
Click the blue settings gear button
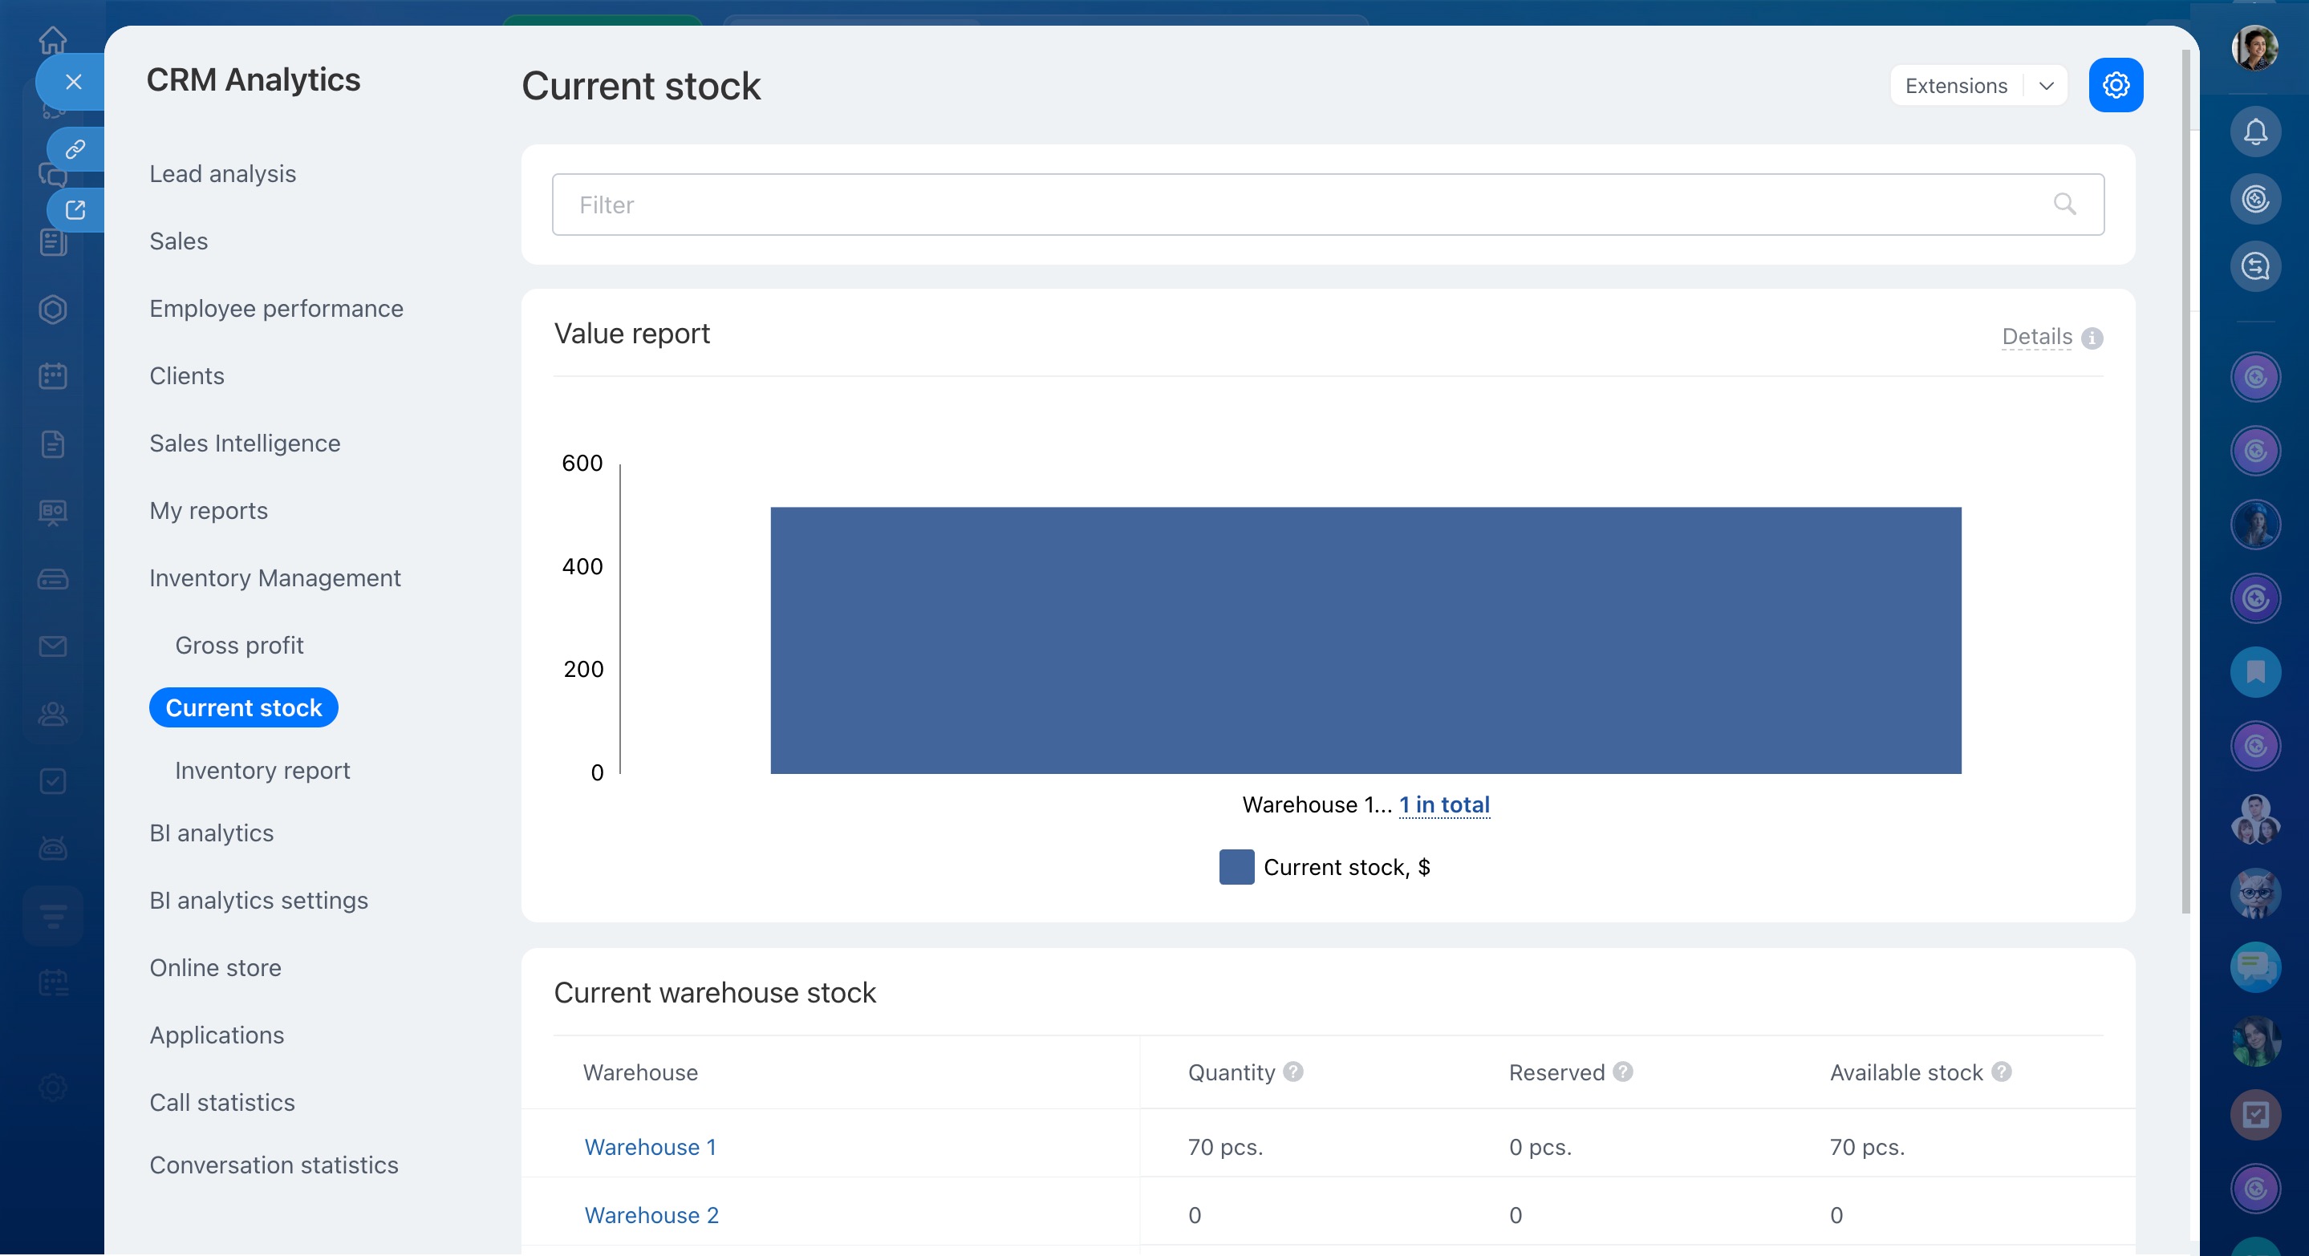[2116, 85]
